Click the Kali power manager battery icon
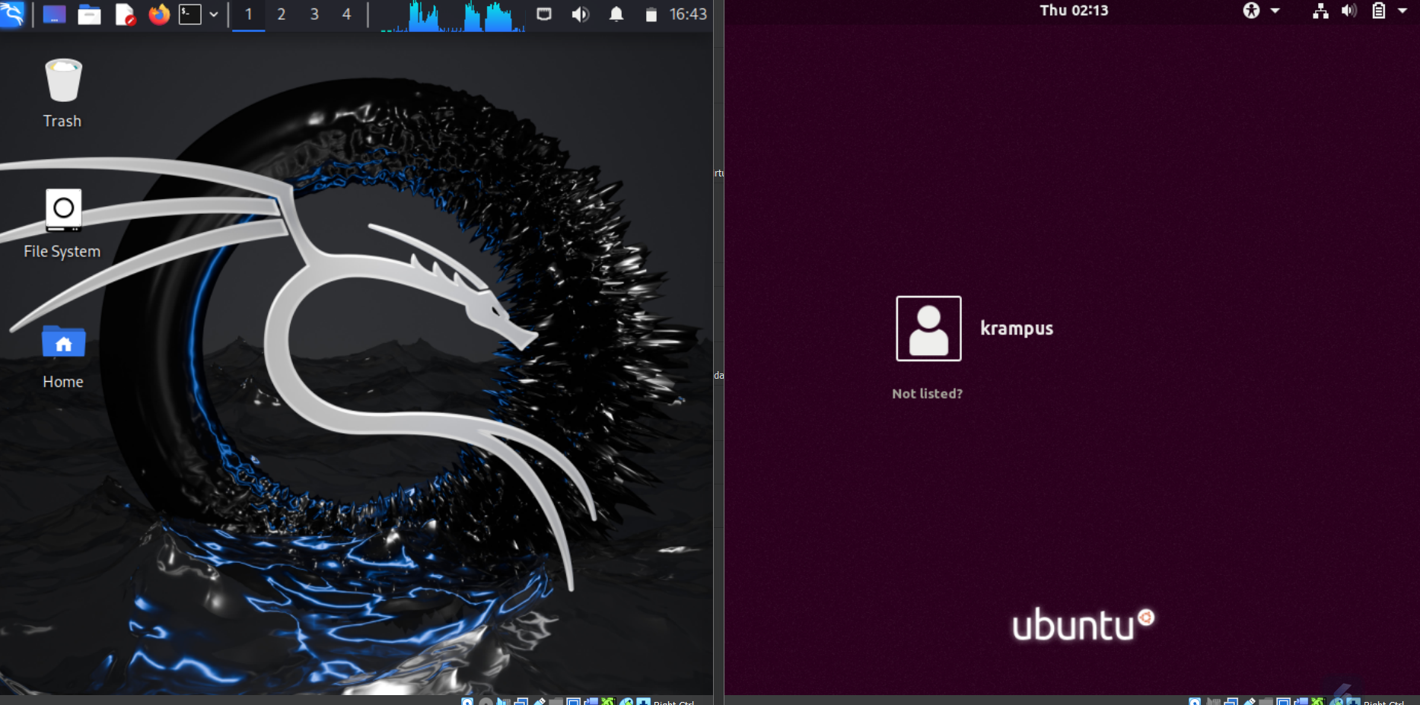Viewport: 1420px width, 705px height. coord(651,14)
